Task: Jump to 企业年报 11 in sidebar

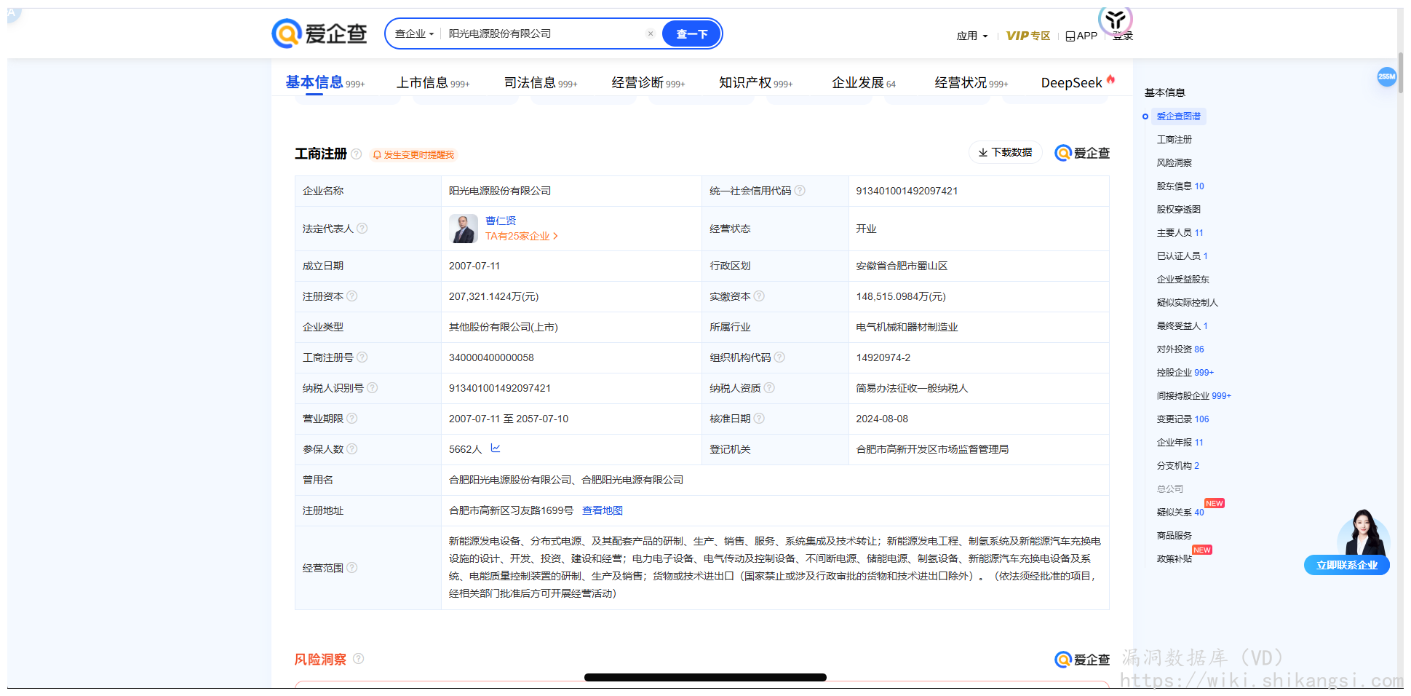Action: [x=1180, y=442]
